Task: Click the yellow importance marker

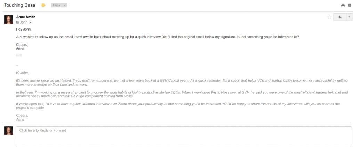Action: point(43,5)
